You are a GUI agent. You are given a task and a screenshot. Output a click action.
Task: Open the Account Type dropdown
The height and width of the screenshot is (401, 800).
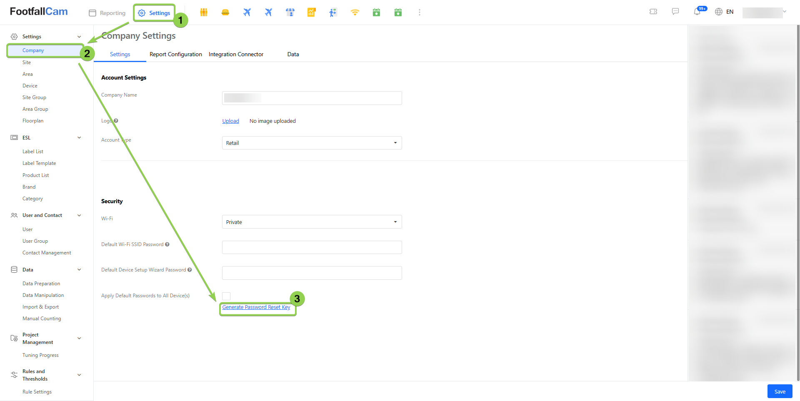312,143
